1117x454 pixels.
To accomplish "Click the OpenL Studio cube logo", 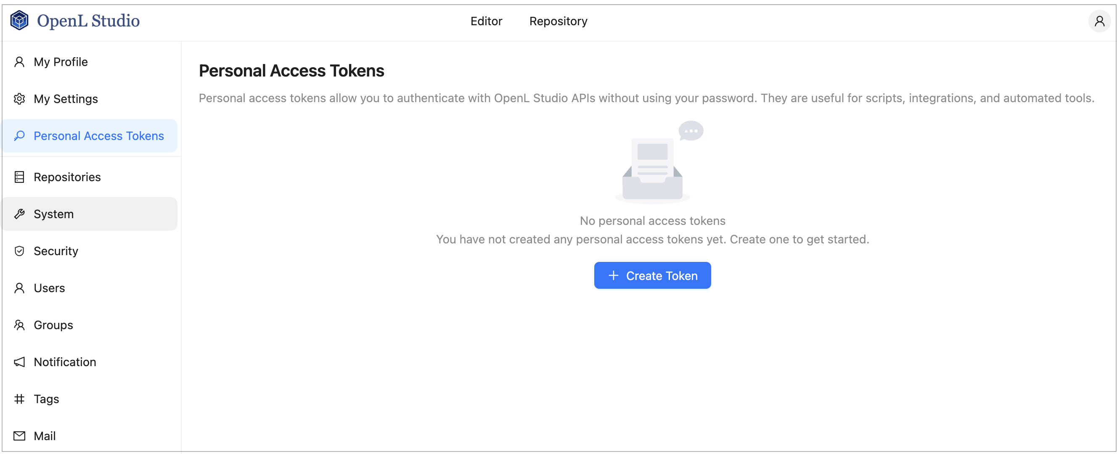I will tap(19, 20).
